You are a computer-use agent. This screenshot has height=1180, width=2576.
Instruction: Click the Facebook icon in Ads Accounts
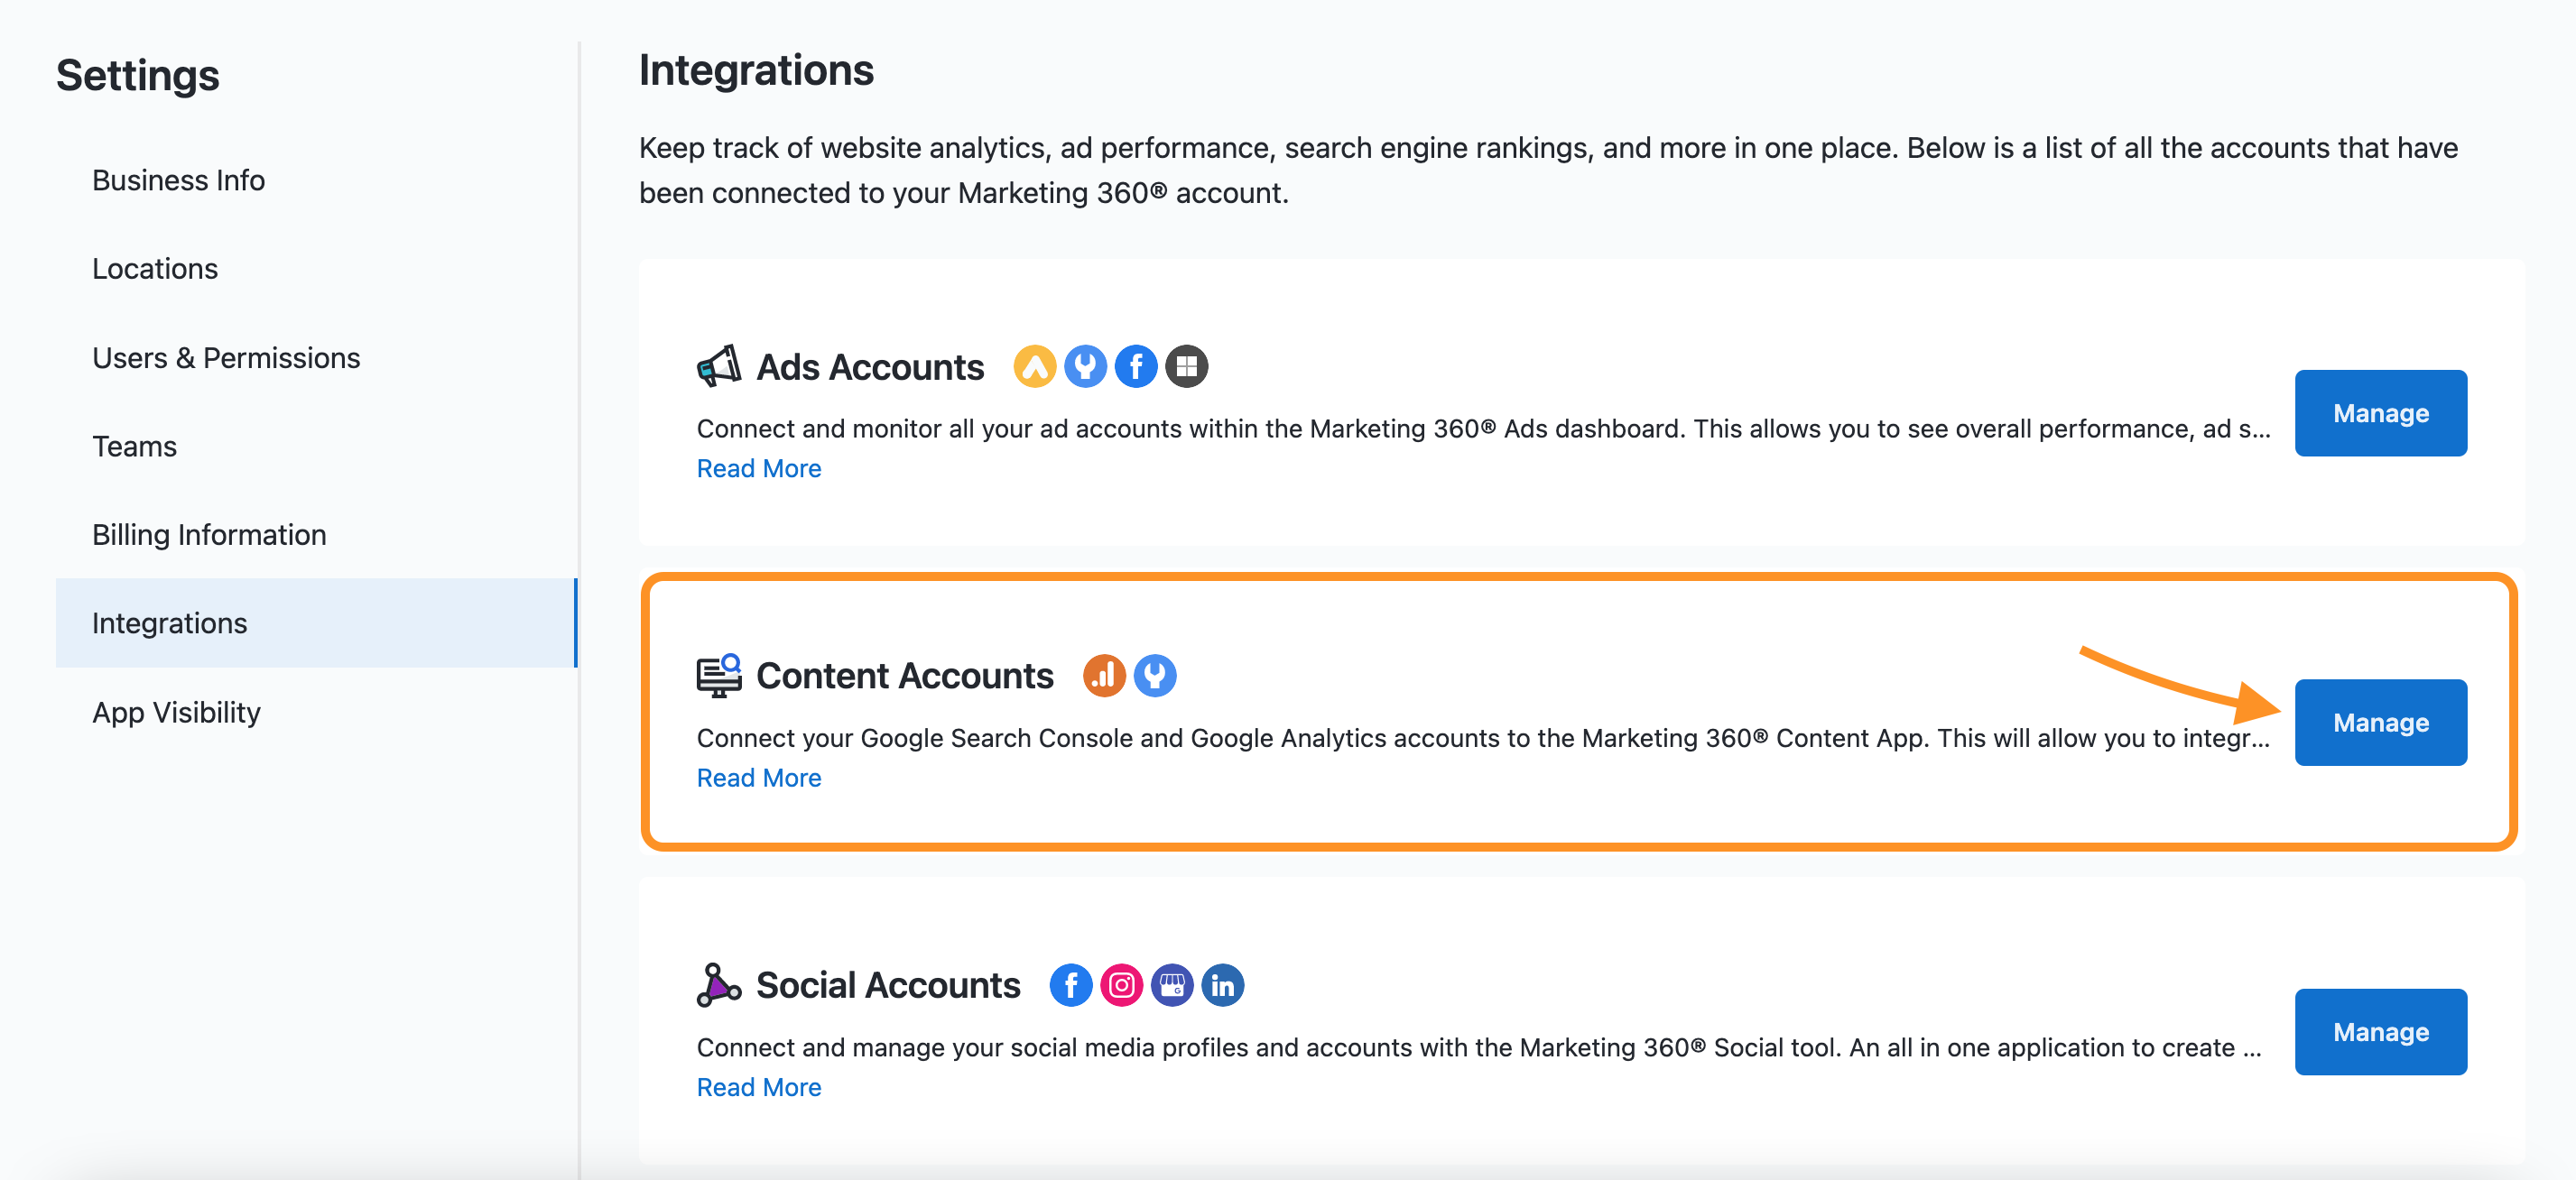[1136, 366]
